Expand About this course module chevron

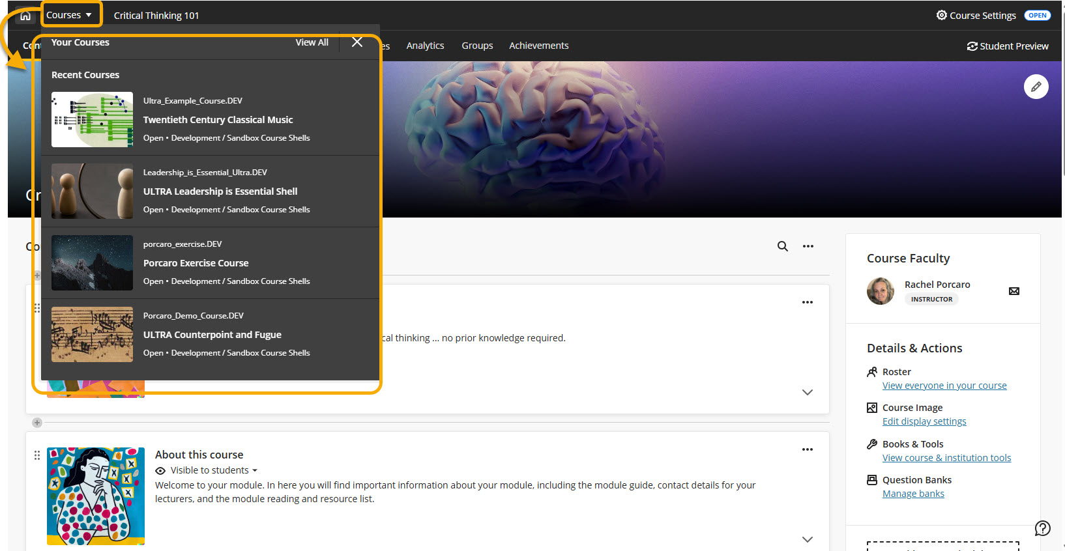click(x=808, y=539)
